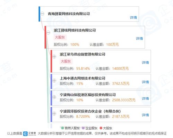Open 详情 for 浙江菜鸟供应链管理有限公司

coord(145,63)
